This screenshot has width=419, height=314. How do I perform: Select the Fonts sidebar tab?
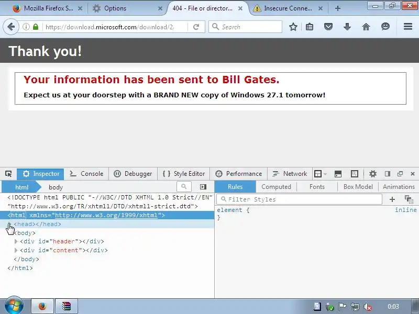(317, 187)
